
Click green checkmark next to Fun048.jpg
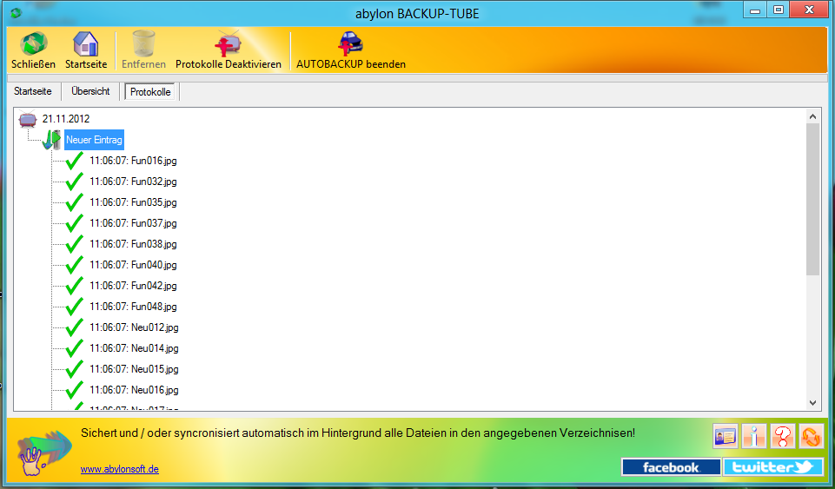[75, 307]
